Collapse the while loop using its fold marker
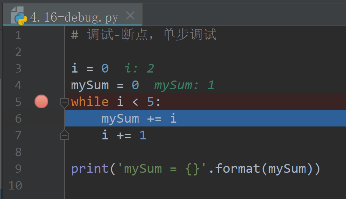The width and height of the screenshot is (346, 199). pyautogui.click(x=64, y=102)
